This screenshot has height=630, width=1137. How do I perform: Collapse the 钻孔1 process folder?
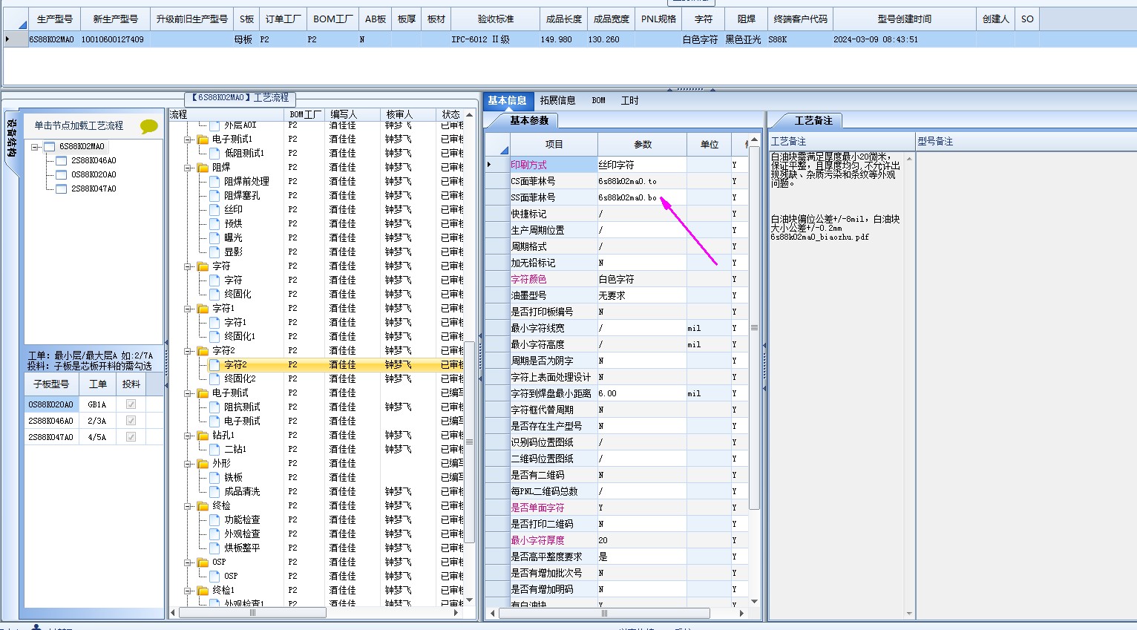(x=189, y=436)
